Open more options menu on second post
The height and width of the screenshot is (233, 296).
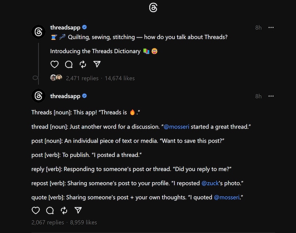(x=271, y=96)
